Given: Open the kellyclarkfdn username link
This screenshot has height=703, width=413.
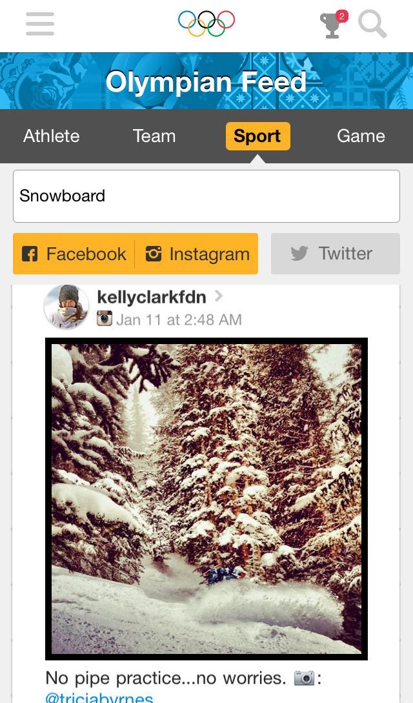Looking at the screenshot, I should [152, 297].
